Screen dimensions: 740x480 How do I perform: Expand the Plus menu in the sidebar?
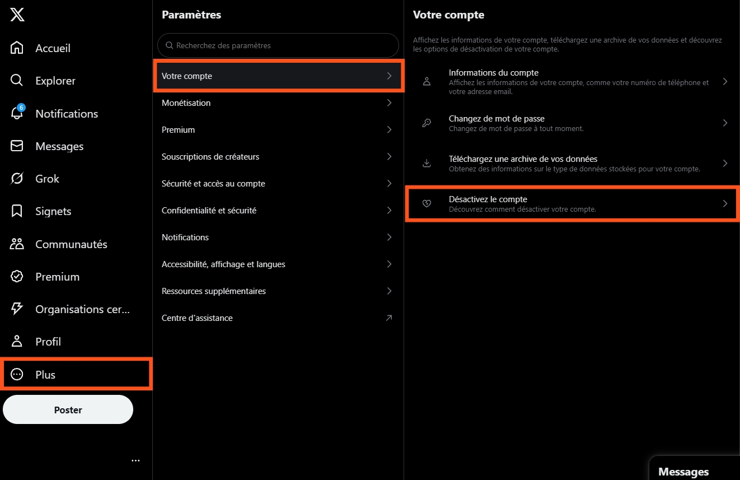77,375
